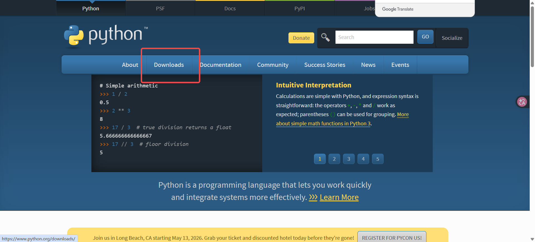
Task: Open the Python top tab
Action: pos(91,8)
